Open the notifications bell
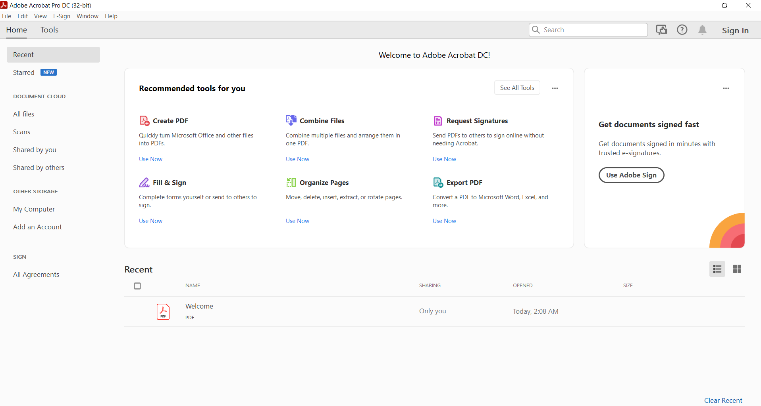Viewport: 761px width, 406px height. click(x=702, y=30)
